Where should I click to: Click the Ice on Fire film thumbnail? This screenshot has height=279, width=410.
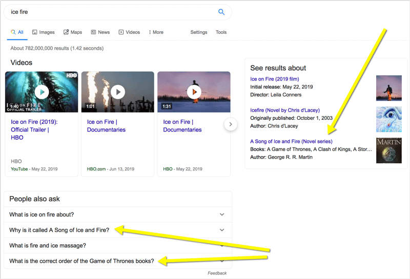click(389, 88)
